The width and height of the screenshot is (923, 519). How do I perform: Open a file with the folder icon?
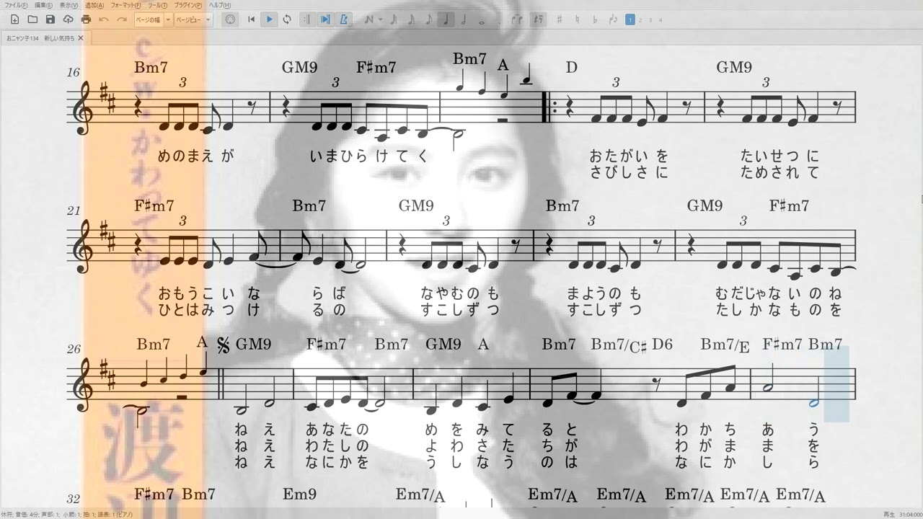pos(32,19)
